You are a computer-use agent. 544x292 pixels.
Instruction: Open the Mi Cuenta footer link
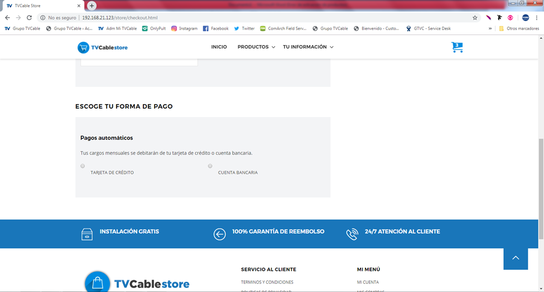(368, 282)
